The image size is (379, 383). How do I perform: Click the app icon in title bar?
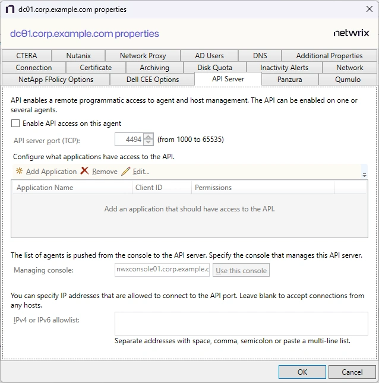click(10, 10)
